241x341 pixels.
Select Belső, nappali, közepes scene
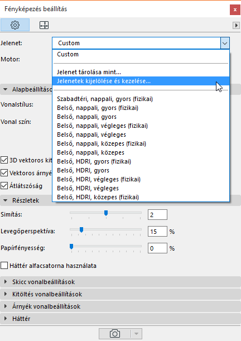[x=141, y=152]
